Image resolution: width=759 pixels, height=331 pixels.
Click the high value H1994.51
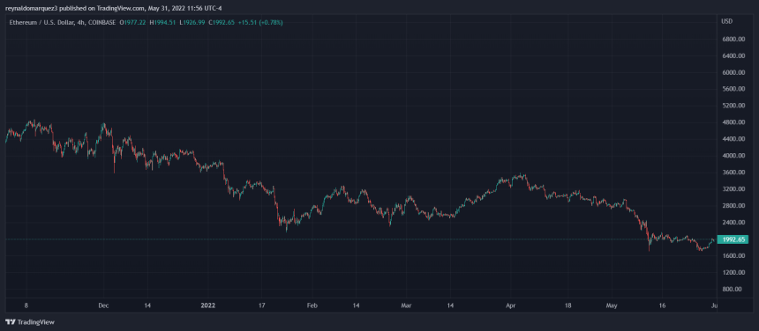pyautogui.click(x=163, y=22)
